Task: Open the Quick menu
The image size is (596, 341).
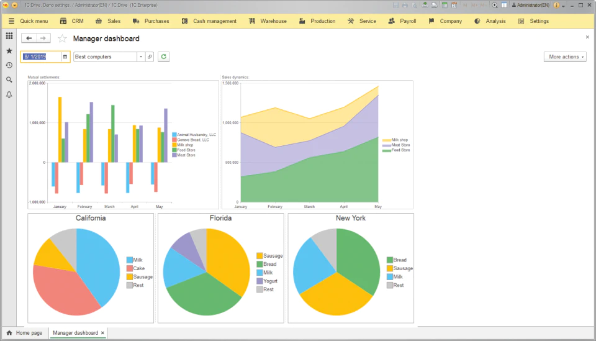Action: [28, 21]
